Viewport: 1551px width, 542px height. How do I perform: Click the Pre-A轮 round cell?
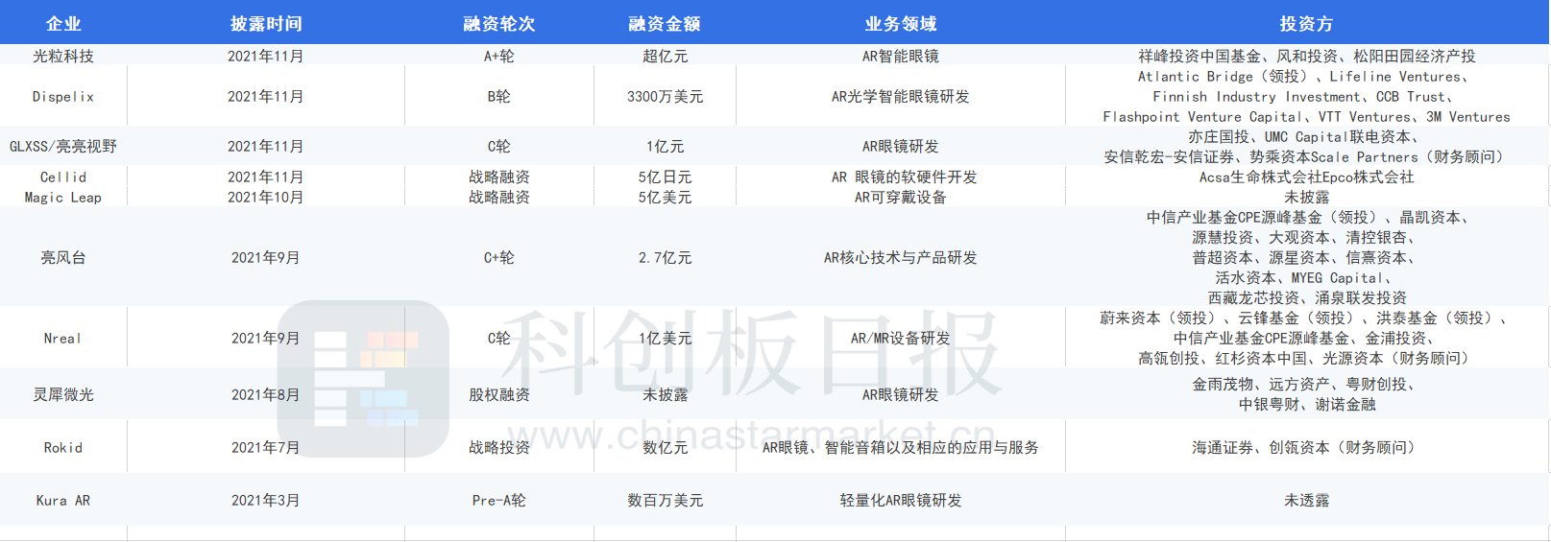(x=499, y=501)
